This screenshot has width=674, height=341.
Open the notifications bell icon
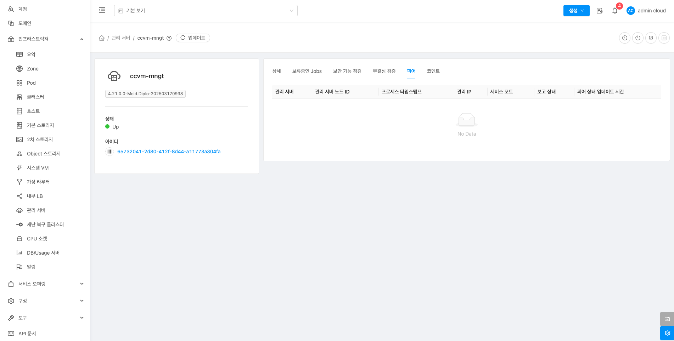click(x=615, y=11)
